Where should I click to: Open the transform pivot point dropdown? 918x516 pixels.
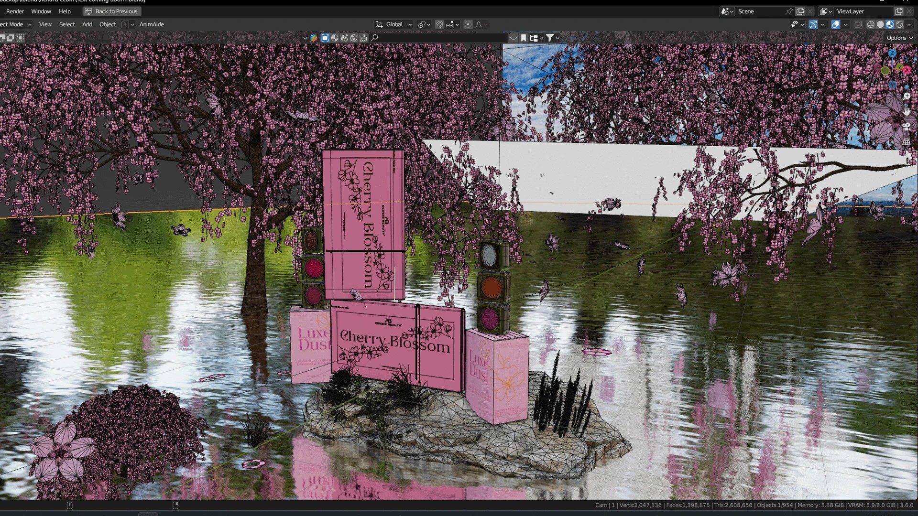pos(424,24)
